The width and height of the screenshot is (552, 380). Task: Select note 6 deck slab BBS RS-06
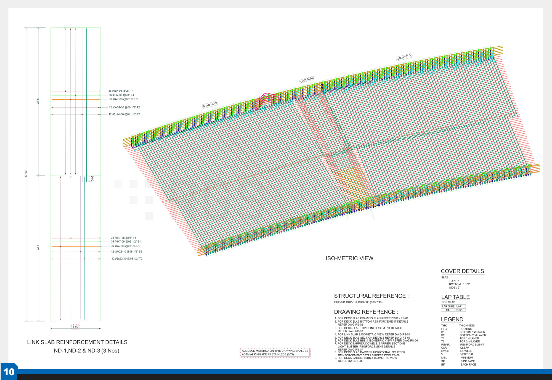(x=376, y=341)
